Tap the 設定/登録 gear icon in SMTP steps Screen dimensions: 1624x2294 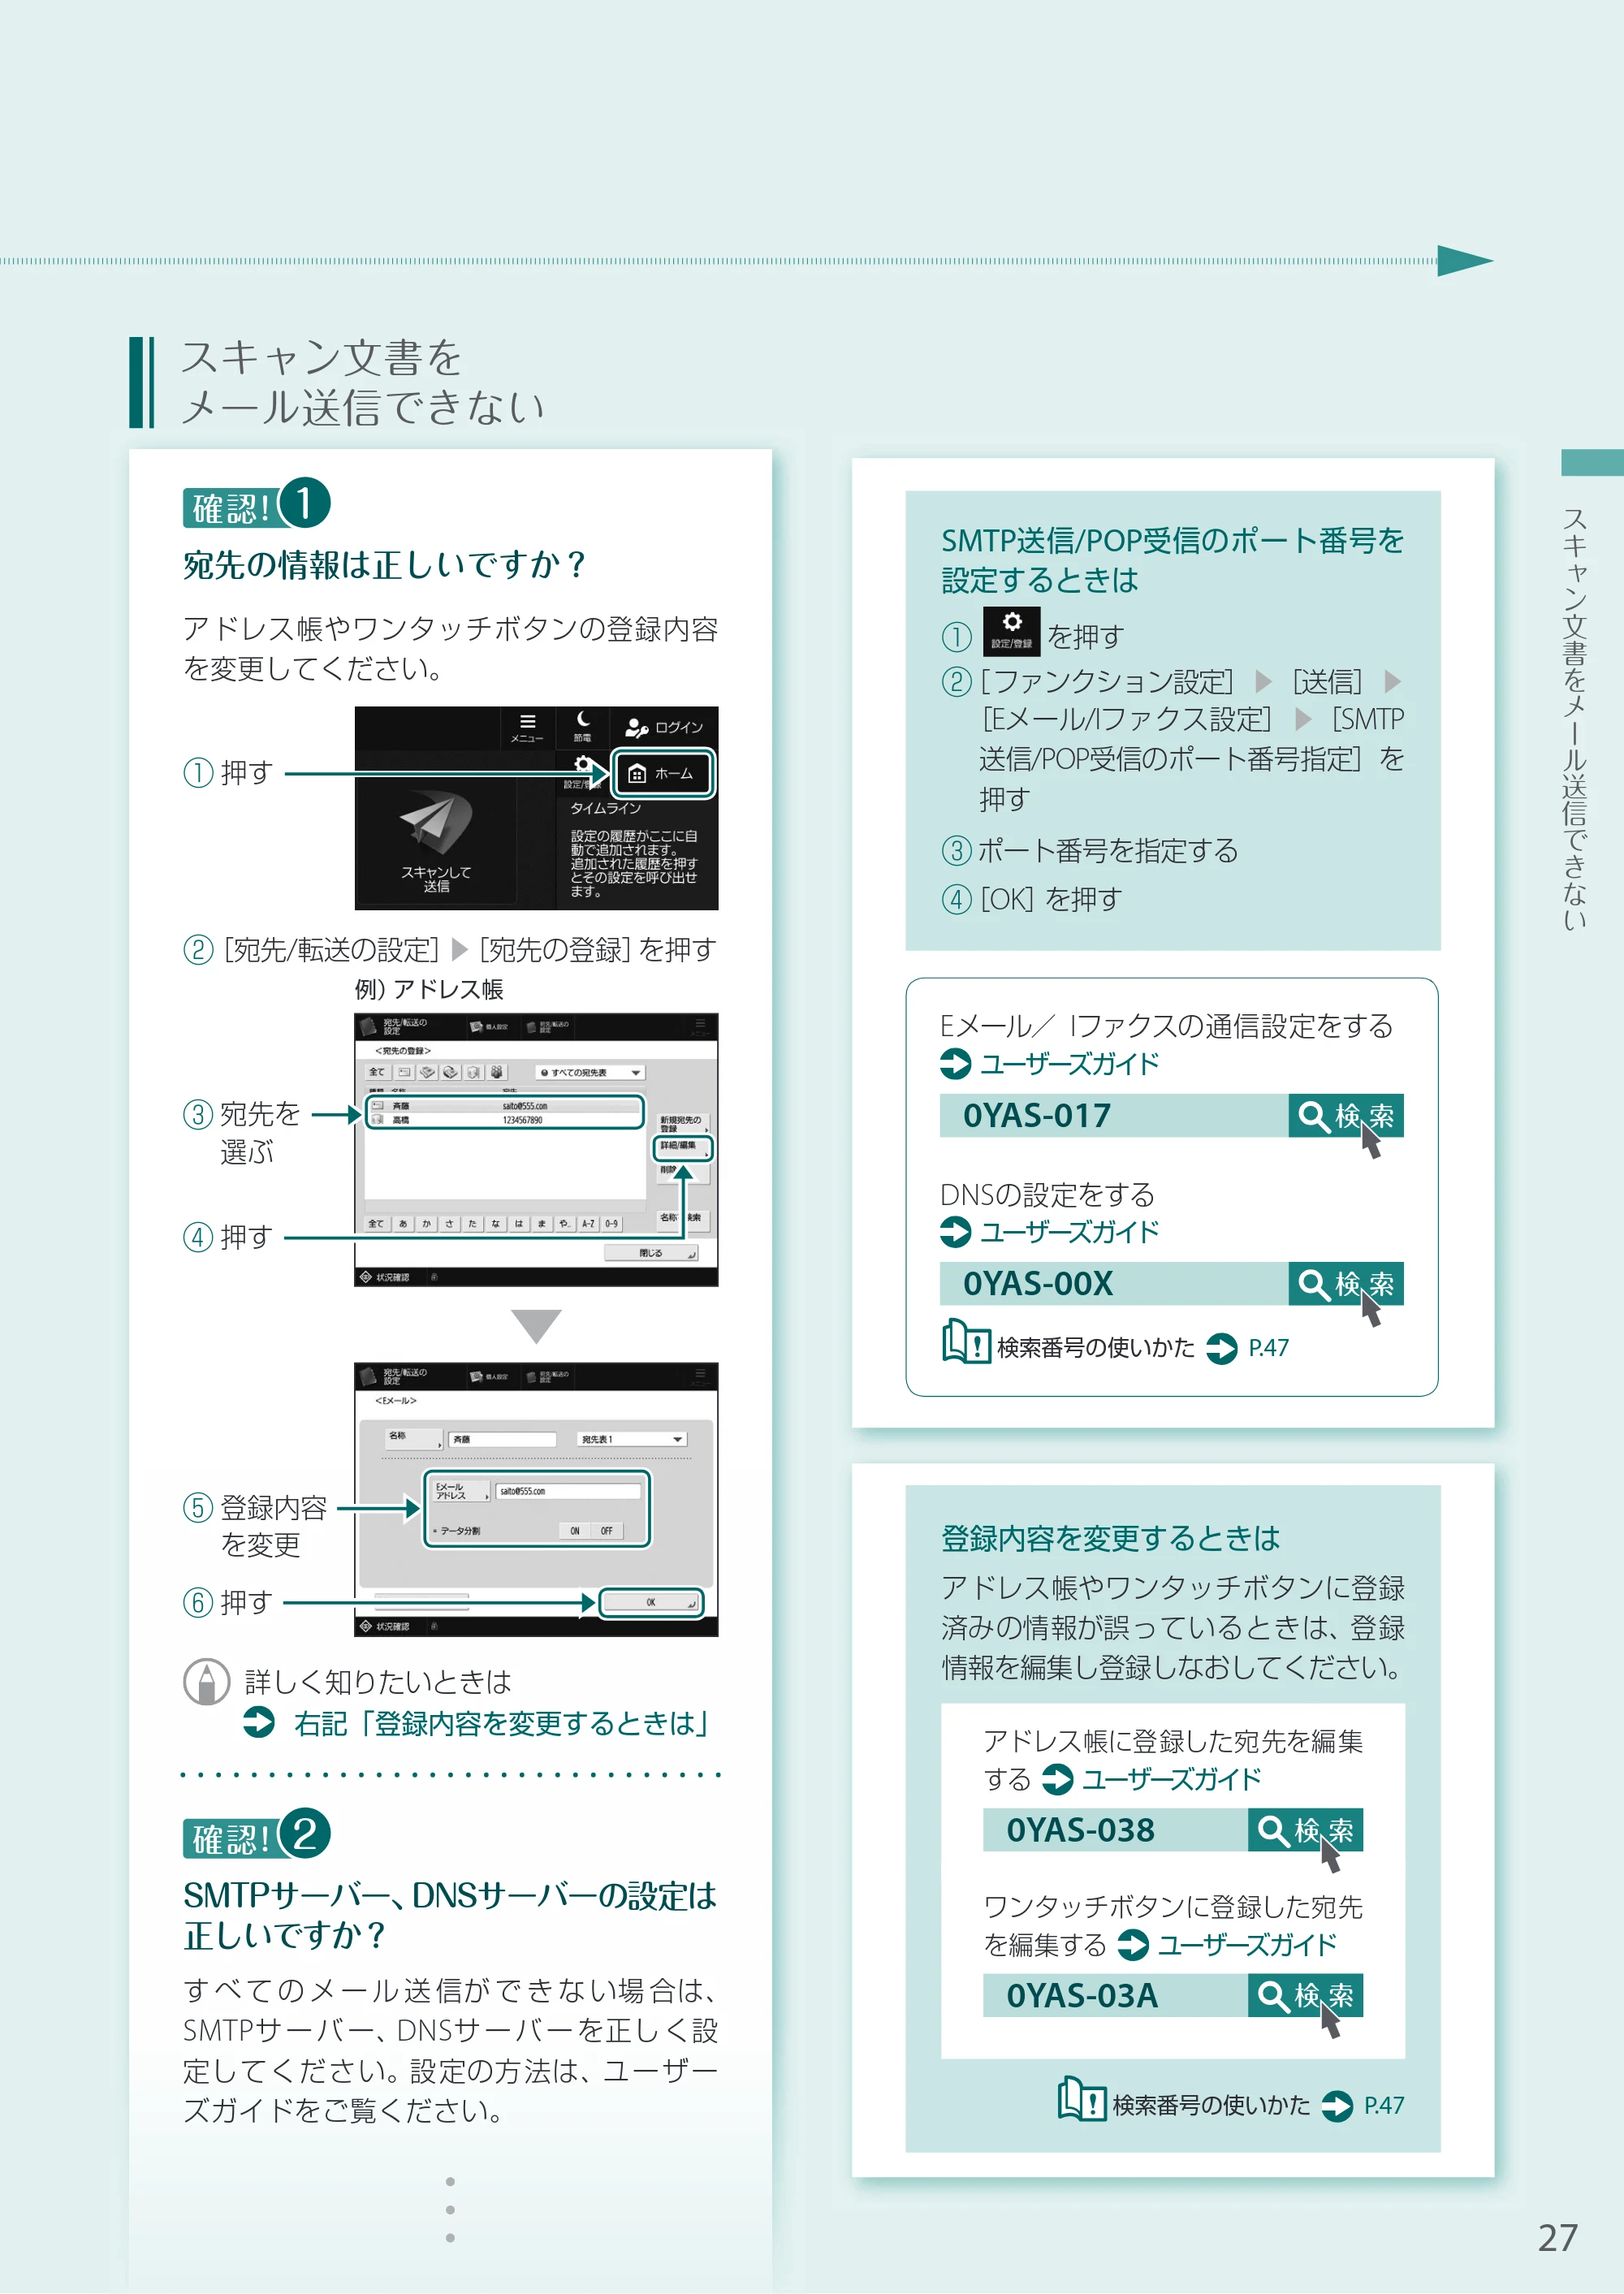[x=1011, y=631]
